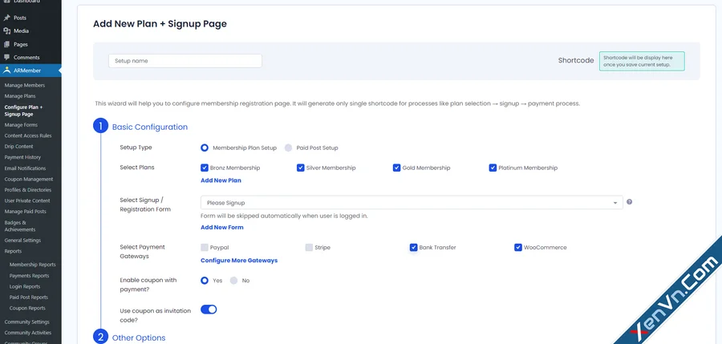
Task: Open Coupon Management
Action: 29,179
